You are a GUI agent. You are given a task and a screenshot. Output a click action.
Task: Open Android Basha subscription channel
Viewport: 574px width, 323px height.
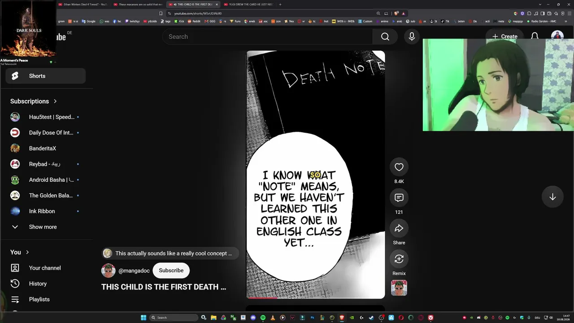[x=45, y=180]
